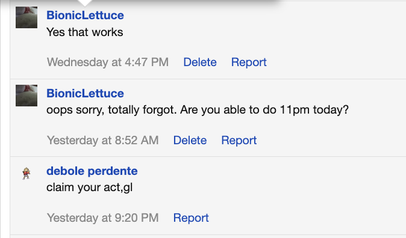406x238 pixels.
Task: Delete the Wednesday 4:47 PM comment
Action: point(200,63)
